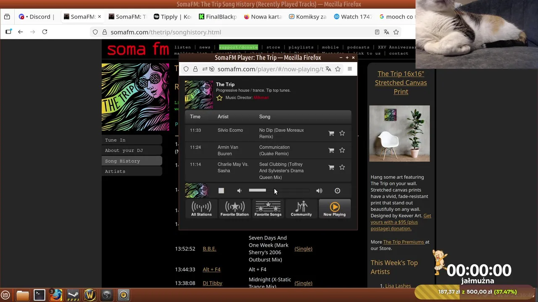This screenshot has height=302, width=538.
Task: Select Tune In in the sidebar
Action: click(x=132, y=140)
